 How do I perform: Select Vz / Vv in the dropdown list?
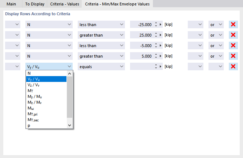[46, 85]
